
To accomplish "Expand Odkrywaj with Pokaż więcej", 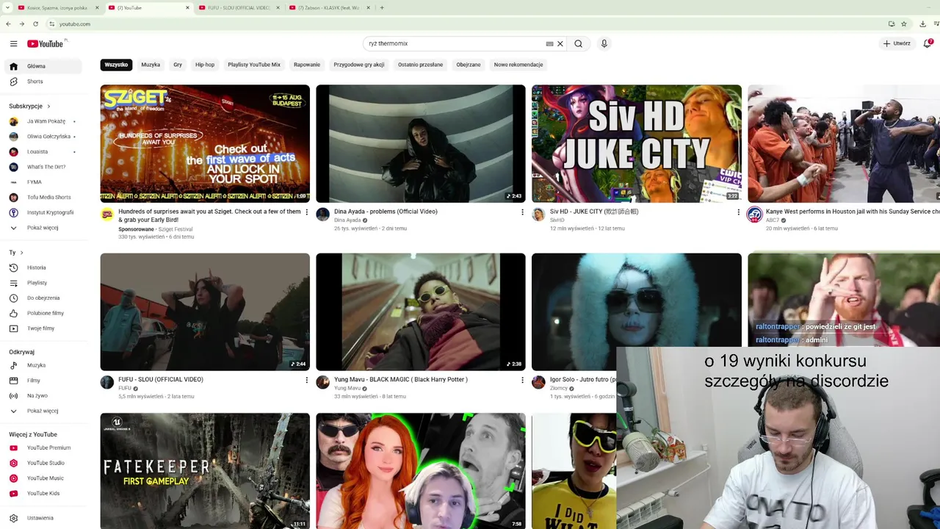I will coord(45,411).
